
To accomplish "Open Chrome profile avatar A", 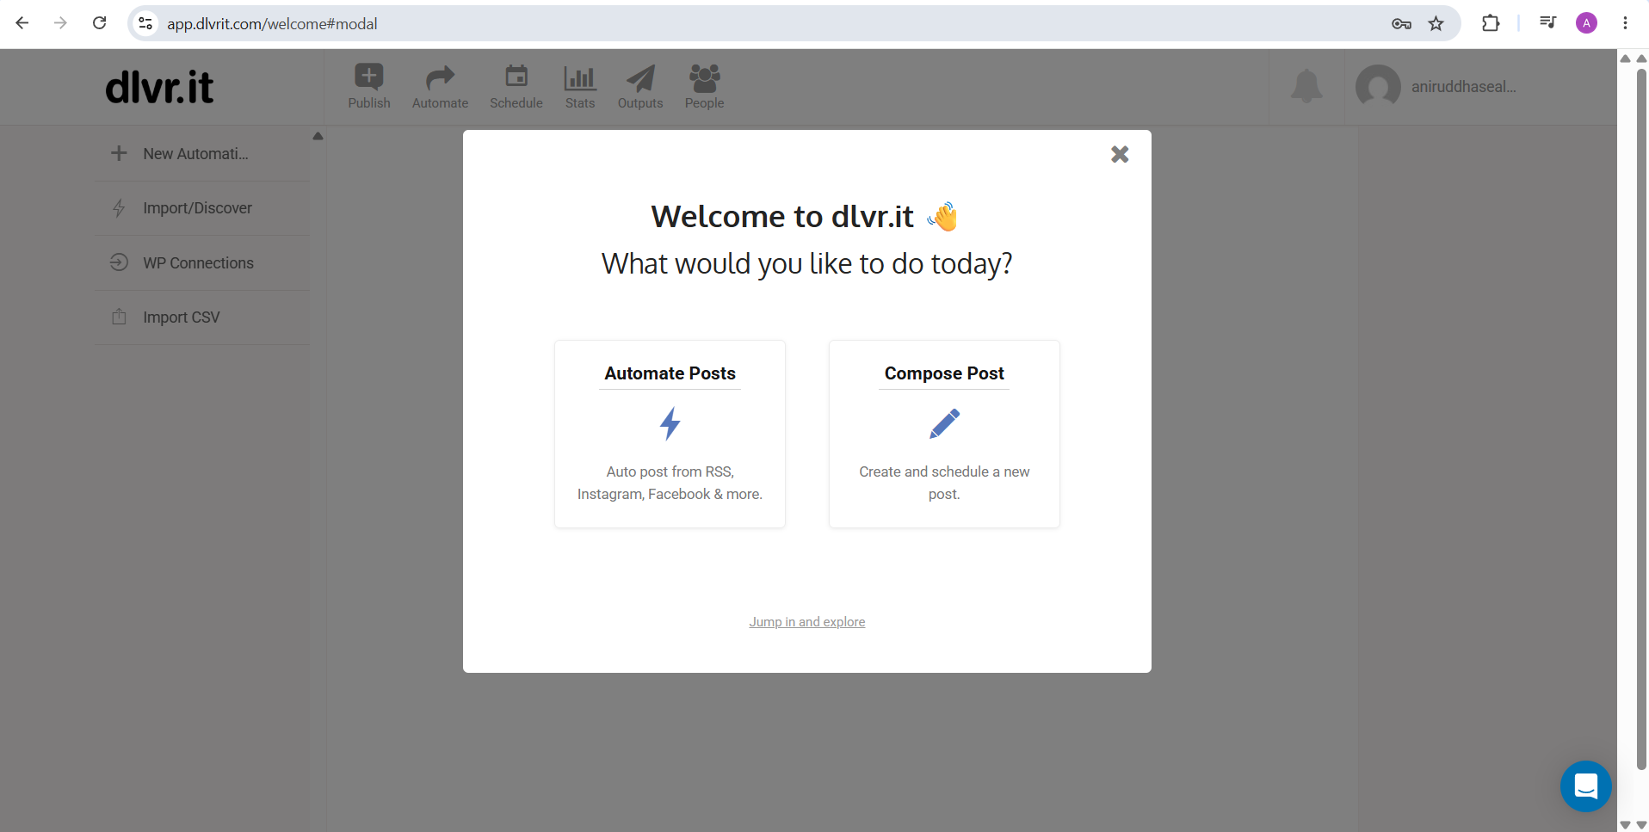I will [x=1586, y=23].
